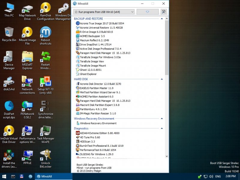Select Acronis Disk Director 12.0 Build 3270
240x180 pixels.
(x=98, y=84)
